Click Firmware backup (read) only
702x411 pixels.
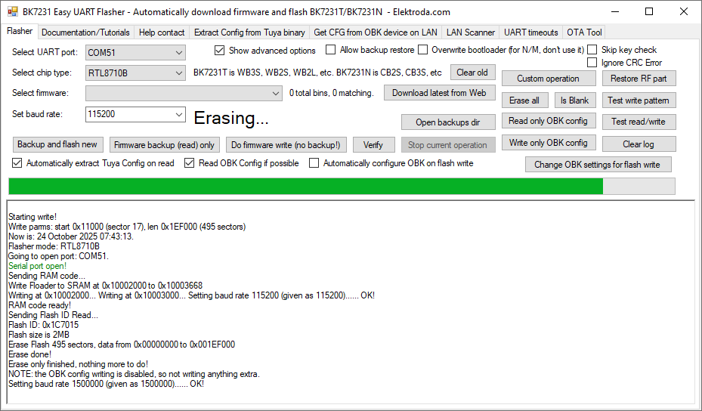[164, 144]
